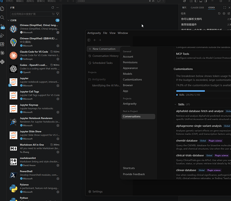Open gear for PowerShell extension
231x201 pixels.
[58, 178]
